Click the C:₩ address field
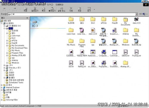This screenshot has height=108, width=149. [x=72, y=14]
